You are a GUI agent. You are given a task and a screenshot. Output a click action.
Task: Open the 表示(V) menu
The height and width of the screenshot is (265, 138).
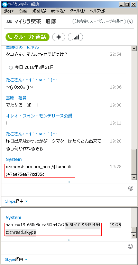(58, 11)
